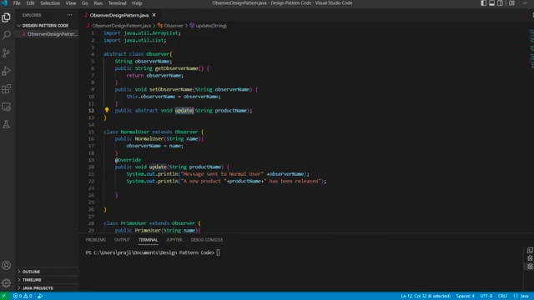Open the Go menu
Image resolution: width=534 pixels, height=300 pixels.
click(x=85, y=3)
